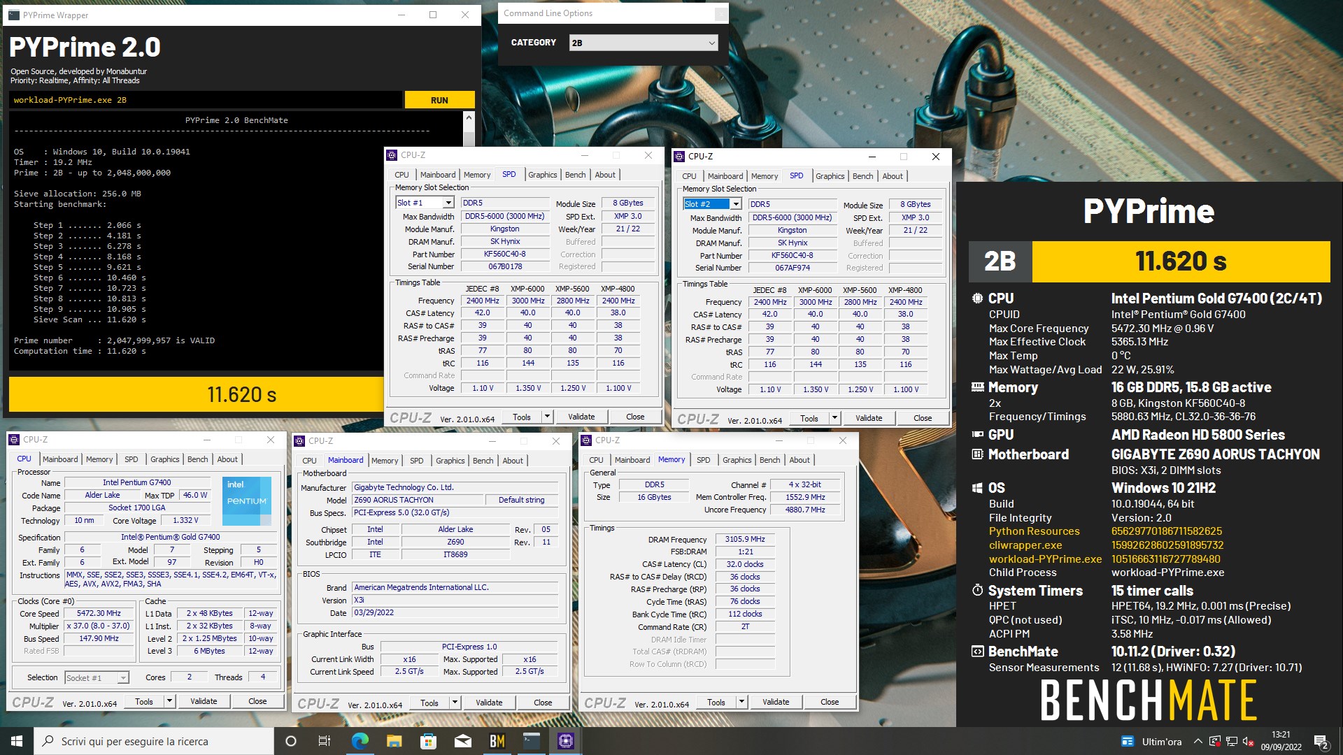Viewport: 1343px width, 755px height.
Task: Open the About tab in Memory CPU-Z window
Action: [x=800, y=460]
